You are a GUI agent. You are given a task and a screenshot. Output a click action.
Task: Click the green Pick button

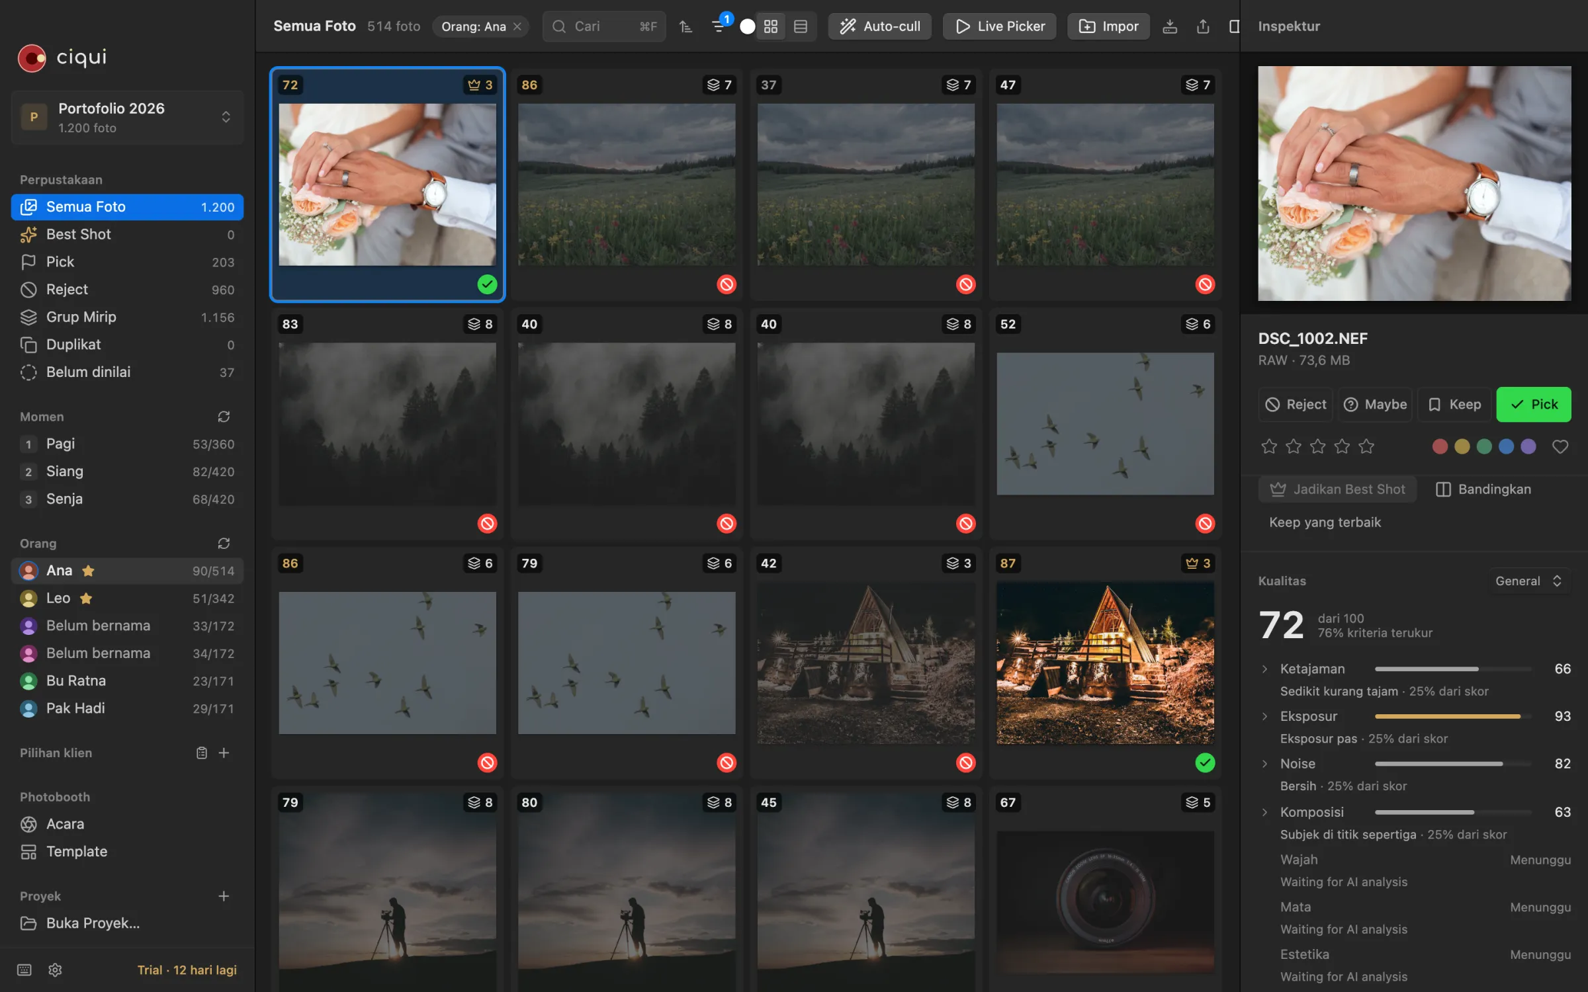point(1533,404)
